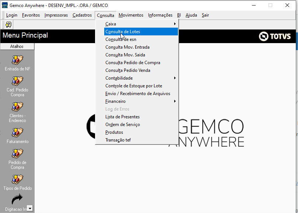Open the Ajuda menu

tap(191, 15)
